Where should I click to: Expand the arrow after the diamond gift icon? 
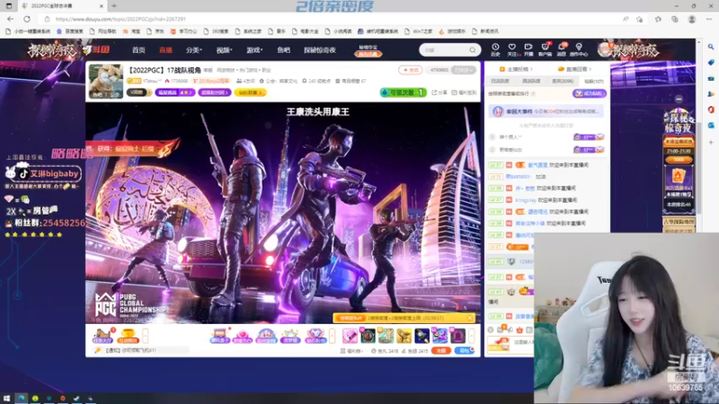(x=332, y=336)
